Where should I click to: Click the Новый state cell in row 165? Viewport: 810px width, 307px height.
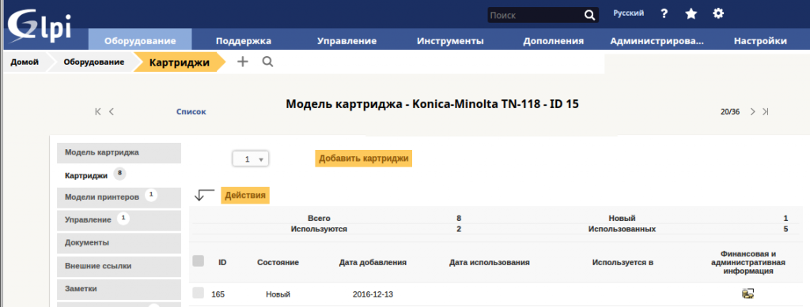278,294
